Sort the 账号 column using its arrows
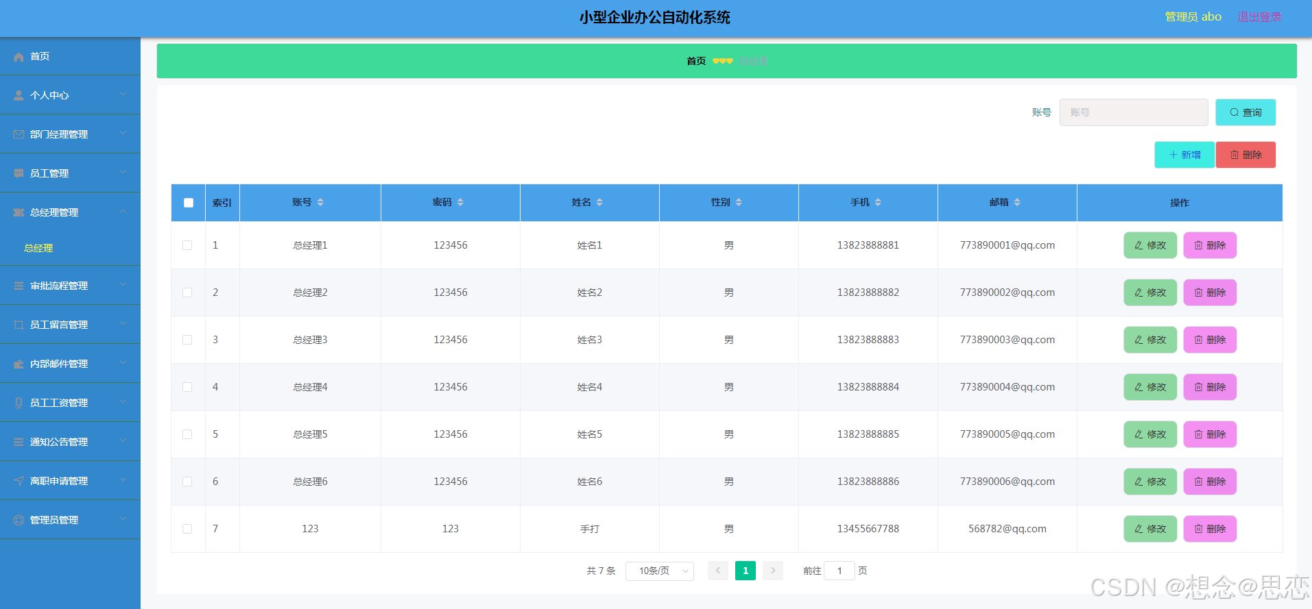1312x609 pixels. [x=320, y=203]
